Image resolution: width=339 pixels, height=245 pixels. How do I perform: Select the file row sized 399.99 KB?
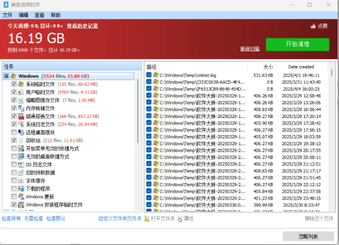(x=237, y=205)
